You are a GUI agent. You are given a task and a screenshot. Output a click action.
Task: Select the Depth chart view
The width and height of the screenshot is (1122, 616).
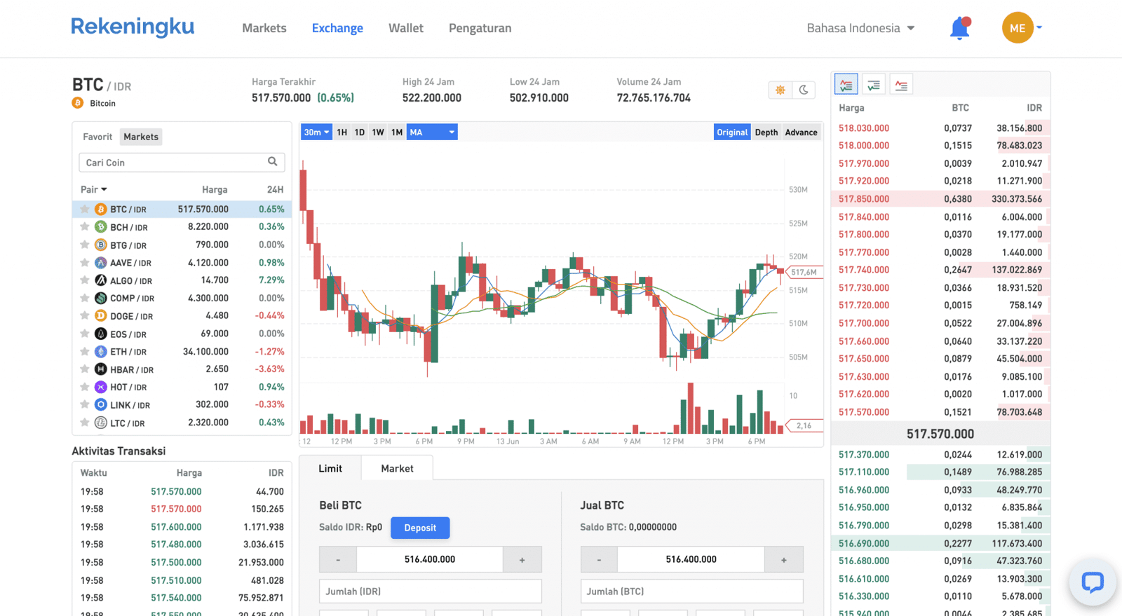click(766, 132)
